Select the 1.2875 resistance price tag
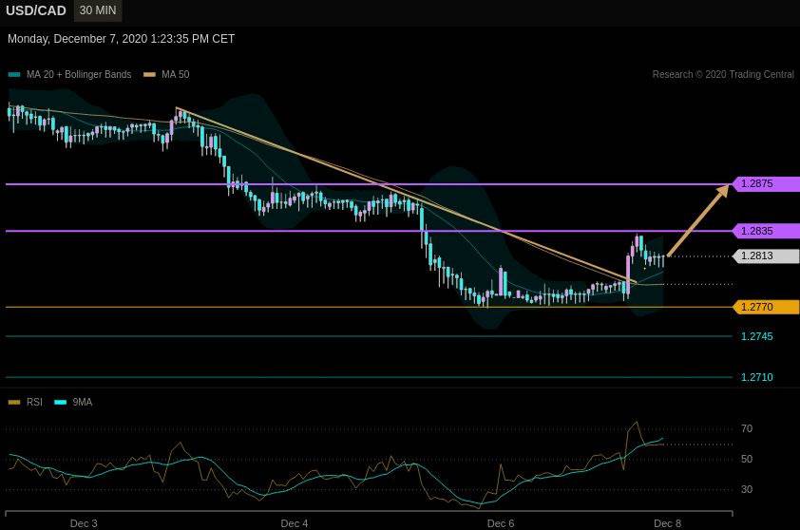This screenshot has height=530, width=800. coord(766,183)
